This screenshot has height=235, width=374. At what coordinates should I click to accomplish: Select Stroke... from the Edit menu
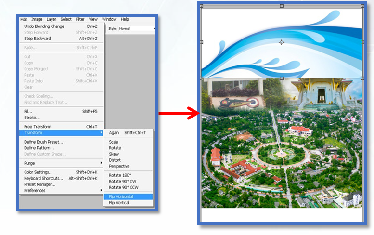pyautogui.click(x=61, y=117)
